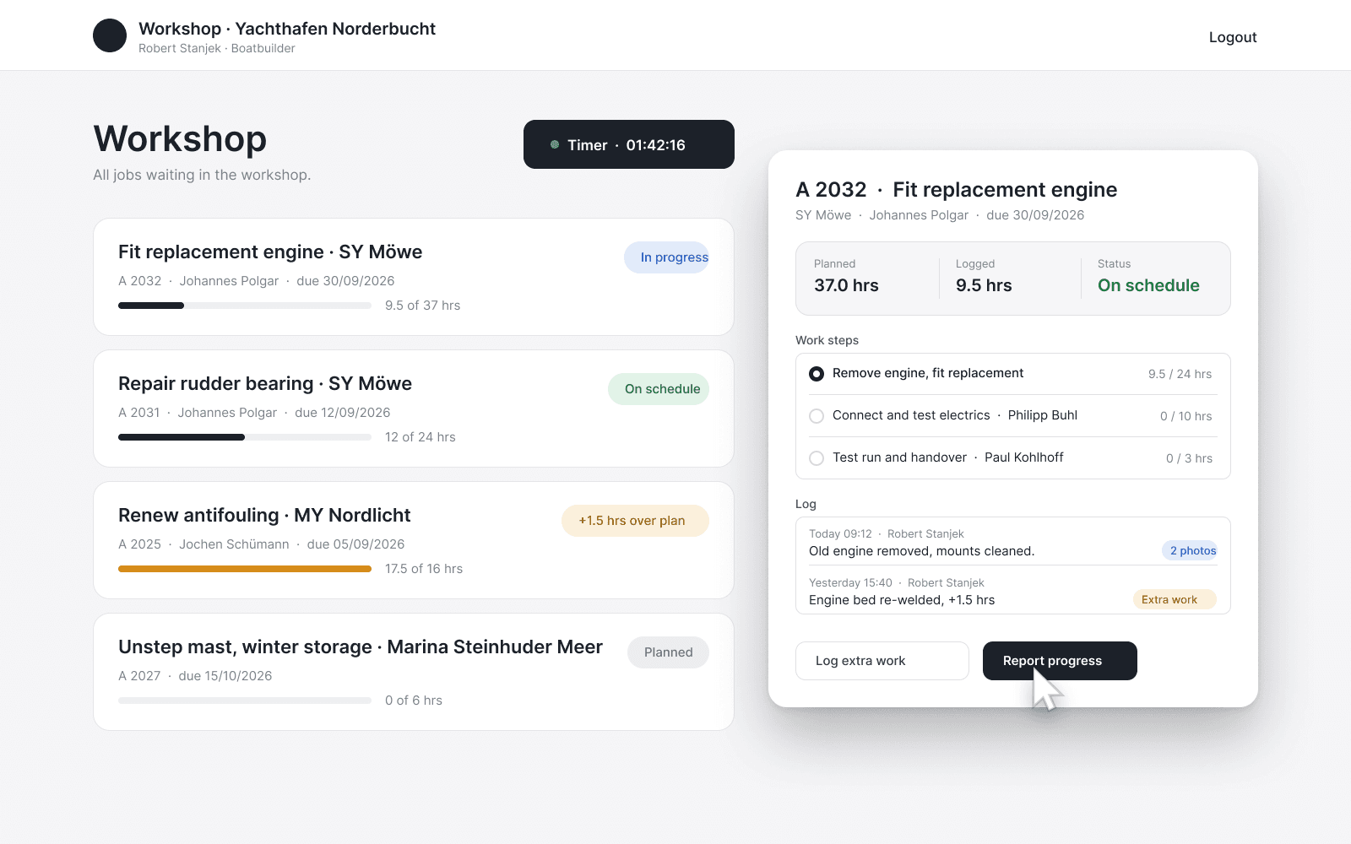Open the Fit replacement engine job card
The width and height of the screenshot is (1351, 844).
pyautogui.click(x=414, y=277)
